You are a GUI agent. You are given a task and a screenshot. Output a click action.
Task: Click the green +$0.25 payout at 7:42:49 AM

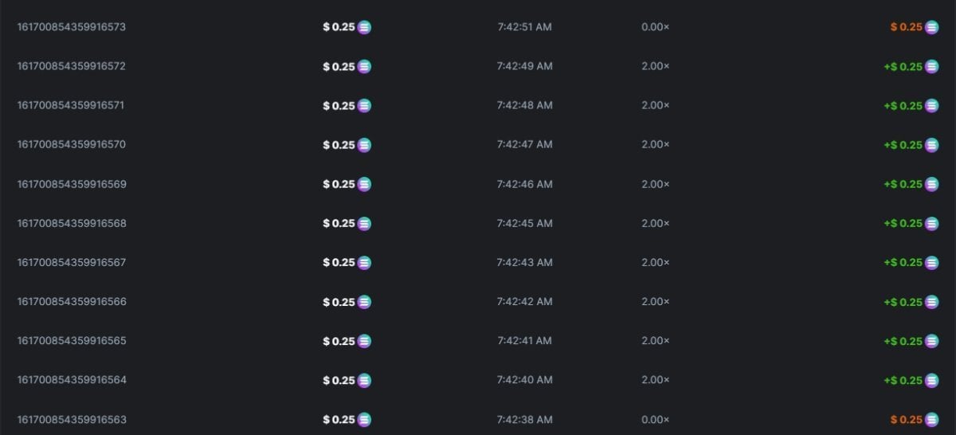click(x=903, y=66)
